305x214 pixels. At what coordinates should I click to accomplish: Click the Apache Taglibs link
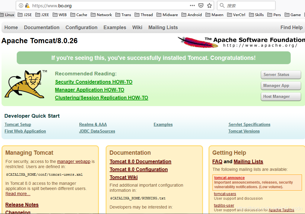pos(282,210)
